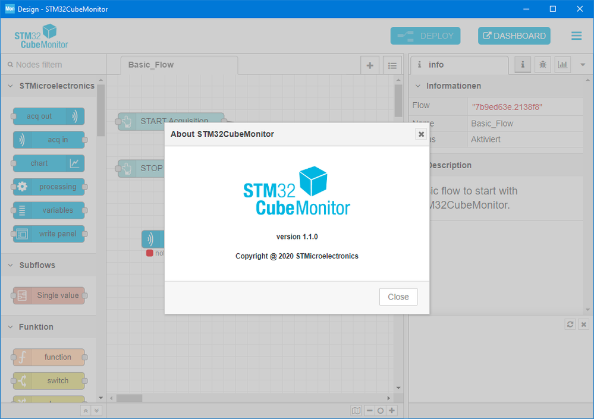Click the version 1.1.0 text

(x=297, y=237)
